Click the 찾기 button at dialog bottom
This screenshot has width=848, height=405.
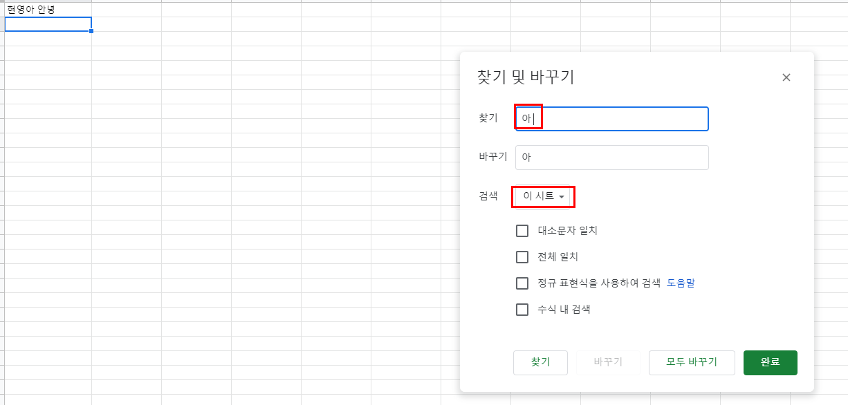(x=540, y=362)
